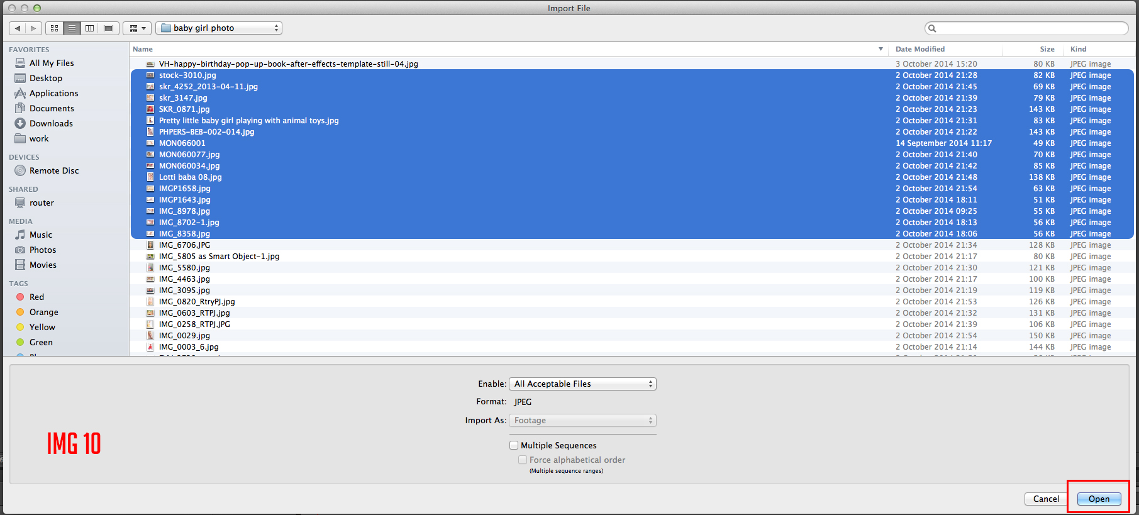
Task: Enable the Multiple Sequences checkbox
Action: point(514,445)
